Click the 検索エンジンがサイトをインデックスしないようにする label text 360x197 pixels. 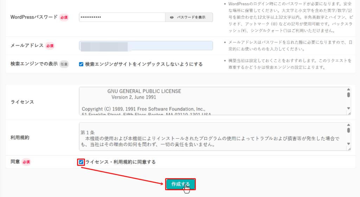point(144,64)
